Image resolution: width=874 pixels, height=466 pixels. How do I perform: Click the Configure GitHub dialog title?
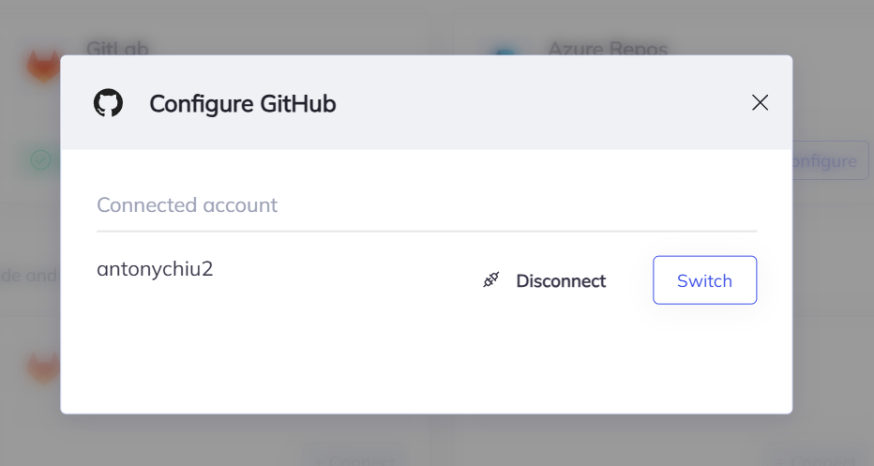click(242, 103)
